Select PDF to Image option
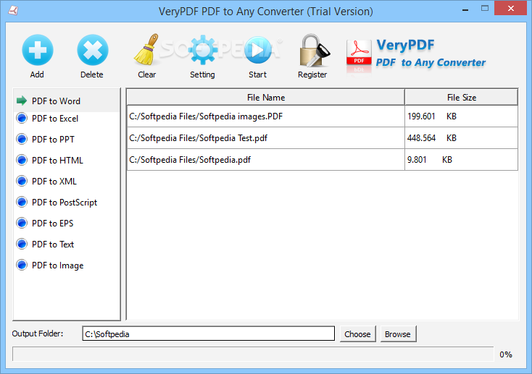Image resolution: width=532 pixels, height=374 pixels. (x=50, y=265)
